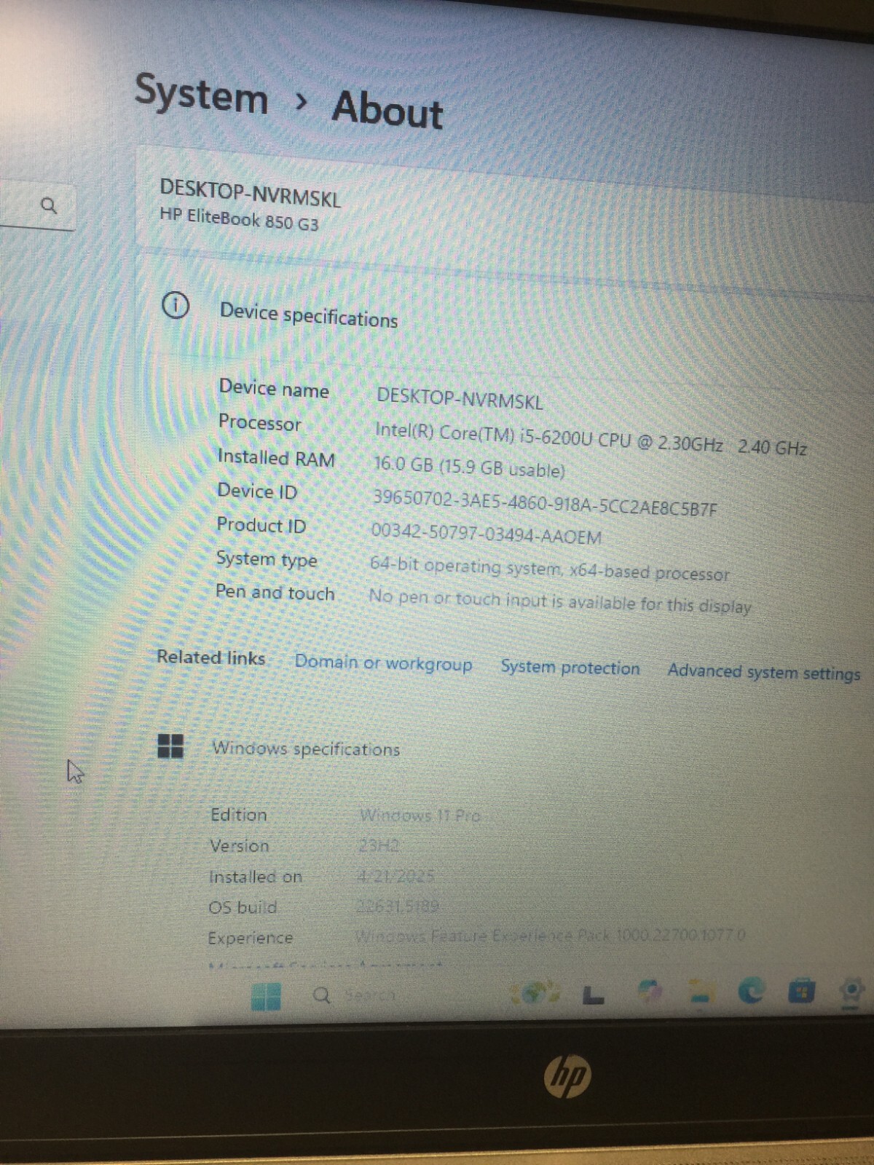Click the taskbar Search box
Screen dimensions: 874x1165
click(x=355, y=995)
